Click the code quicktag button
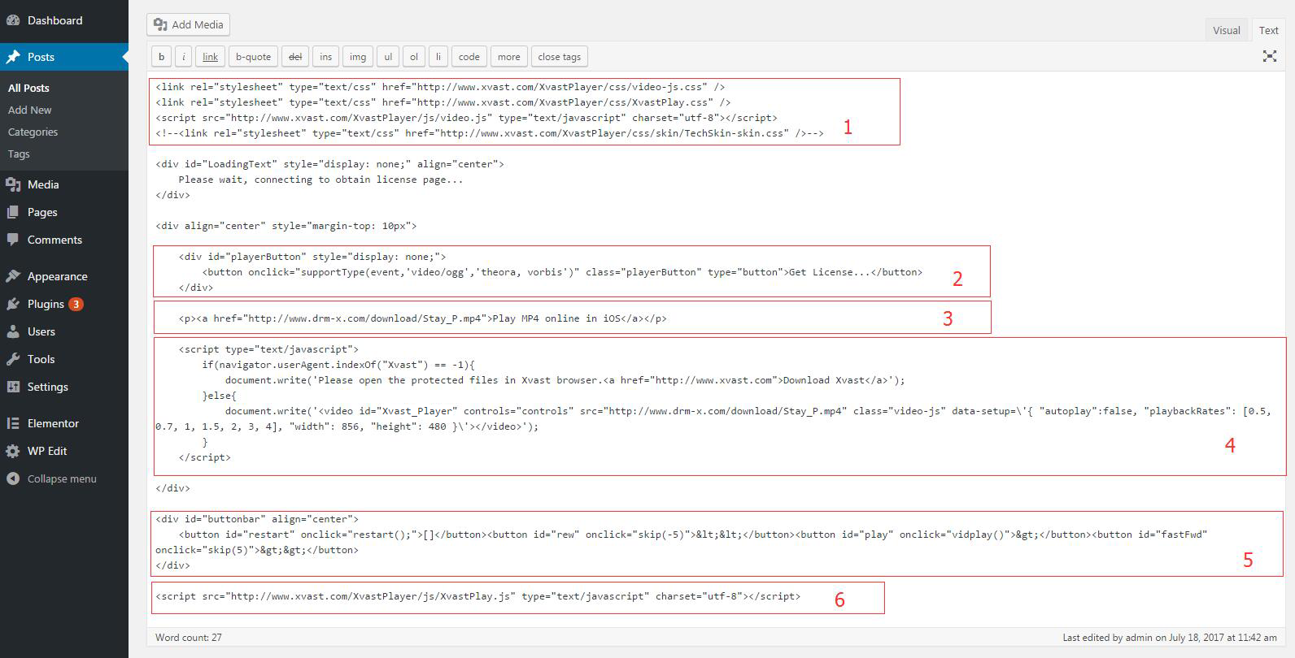The height and width of the screenshot is (658, 1295). [469, 57]
